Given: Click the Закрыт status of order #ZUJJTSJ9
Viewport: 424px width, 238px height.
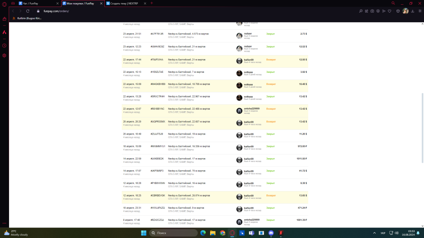Looking at the screenshot, I should tap(270, 134).
